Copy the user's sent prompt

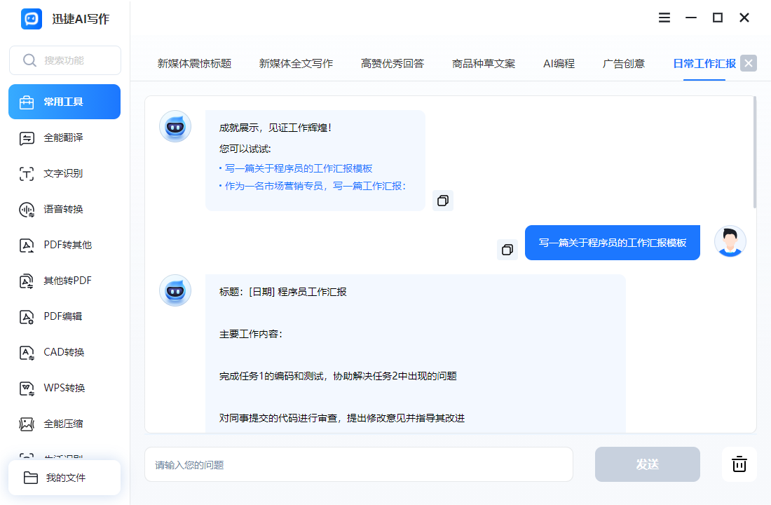(507, 249)
